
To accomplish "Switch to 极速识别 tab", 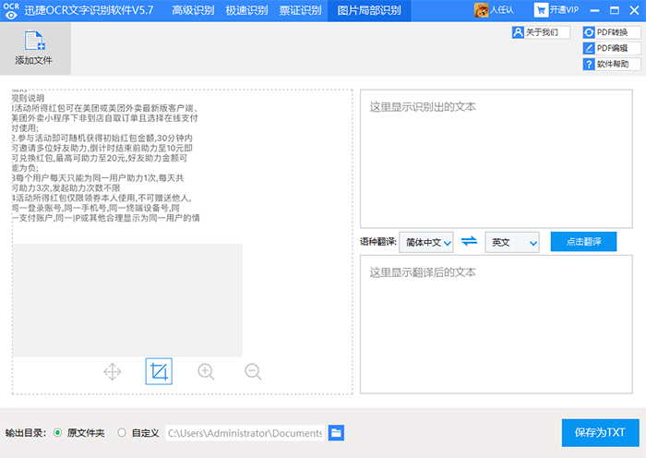I will [246, 10].
